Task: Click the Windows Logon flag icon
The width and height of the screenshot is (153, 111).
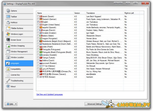Action: pos(8,34)
